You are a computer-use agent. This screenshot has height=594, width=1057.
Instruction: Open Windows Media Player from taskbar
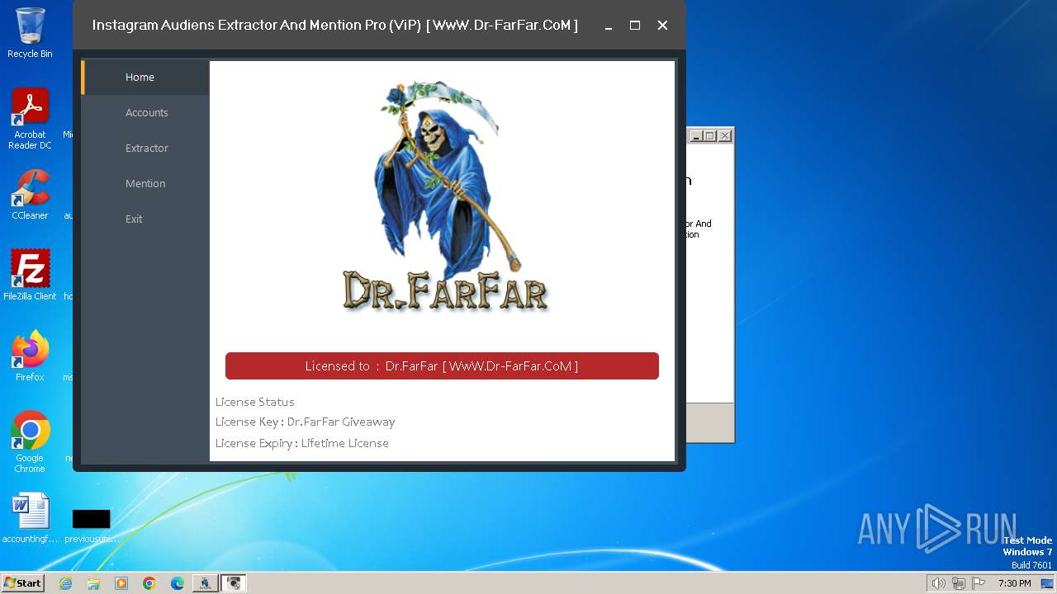(121, 583)
